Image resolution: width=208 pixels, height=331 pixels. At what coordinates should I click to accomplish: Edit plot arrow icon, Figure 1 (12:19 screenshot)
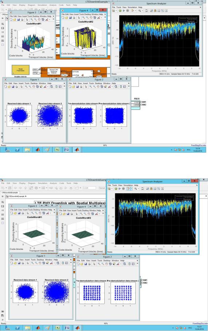pyautogui.click(x=21, y=87)
